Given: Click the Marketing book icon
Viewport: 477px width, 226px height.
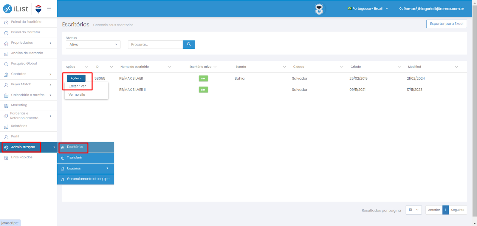Looking at the screenshot, I should (6, 106).
